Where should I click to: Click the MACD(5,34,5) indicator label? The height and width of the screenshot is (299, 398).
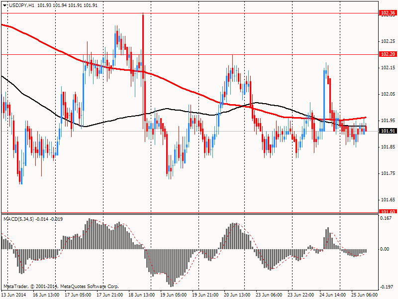18,219
